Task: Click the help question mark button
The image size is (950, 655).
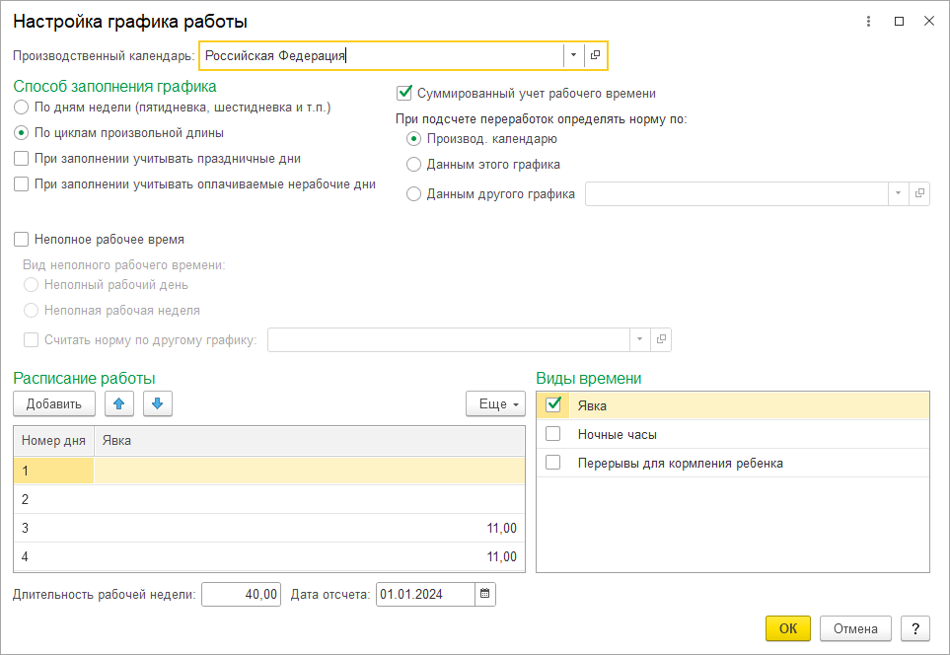Action: pos(914,628)
